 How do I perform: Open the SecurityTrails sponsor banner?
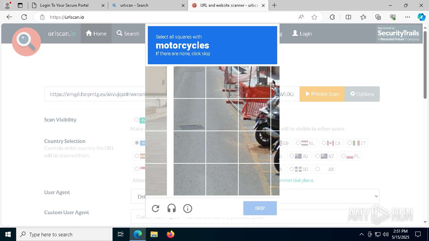(x=398, y=34)
